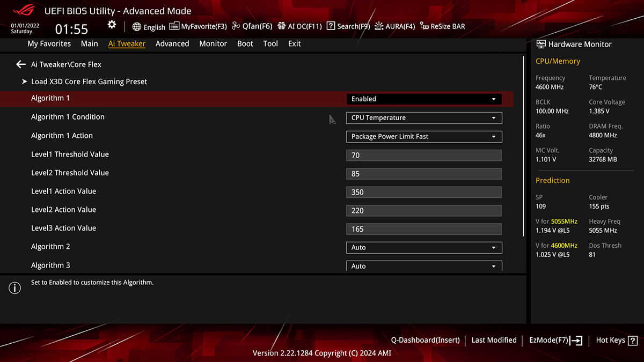Viewport: 644px width, 362px height.
Task: Open Algorithm 1 Enabled dropdown
Action: coord(424,99)
